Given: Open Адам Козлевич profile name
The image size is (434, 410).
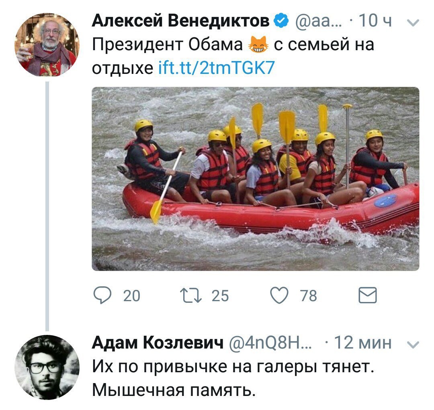Looking at the screenshot, I should point(158,343).
